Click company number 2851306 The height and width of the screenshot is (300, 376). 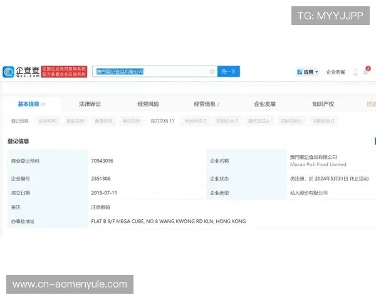[101, 179]
